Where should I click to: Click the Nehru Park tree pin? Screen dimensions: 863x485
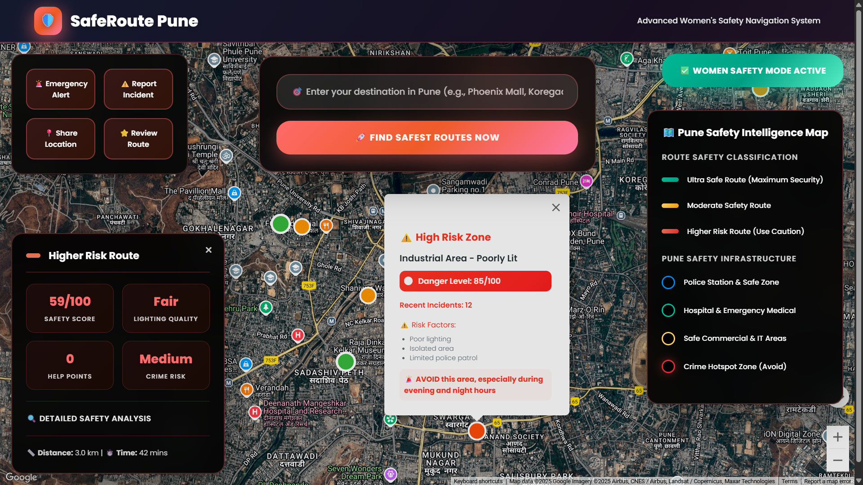point(266,308)
